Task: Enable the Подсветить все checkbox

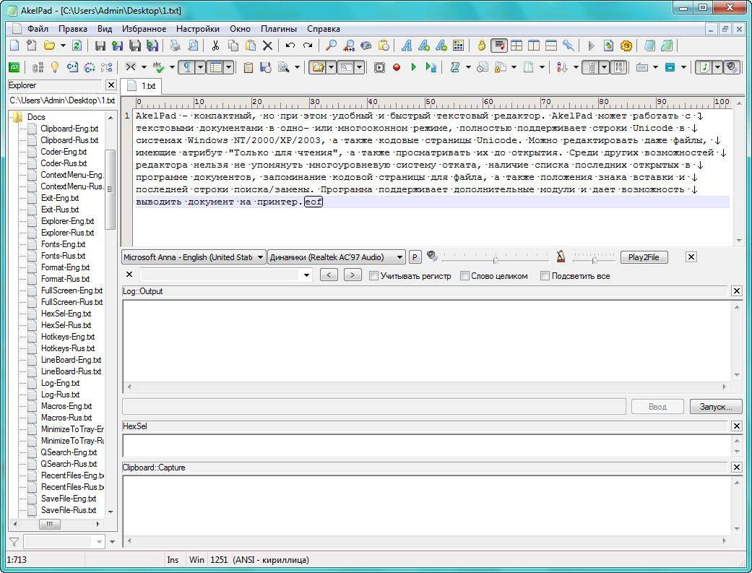Action: coord(545,276)
